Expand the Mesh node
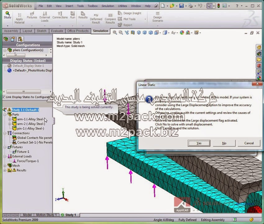 tap(5, 166)
